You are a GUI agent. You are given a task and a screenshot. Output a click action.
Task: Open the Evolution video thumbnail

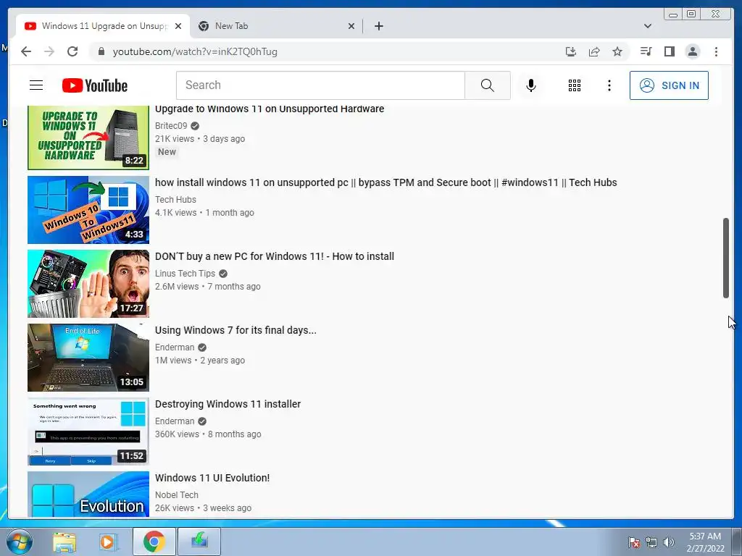(88, 494)
